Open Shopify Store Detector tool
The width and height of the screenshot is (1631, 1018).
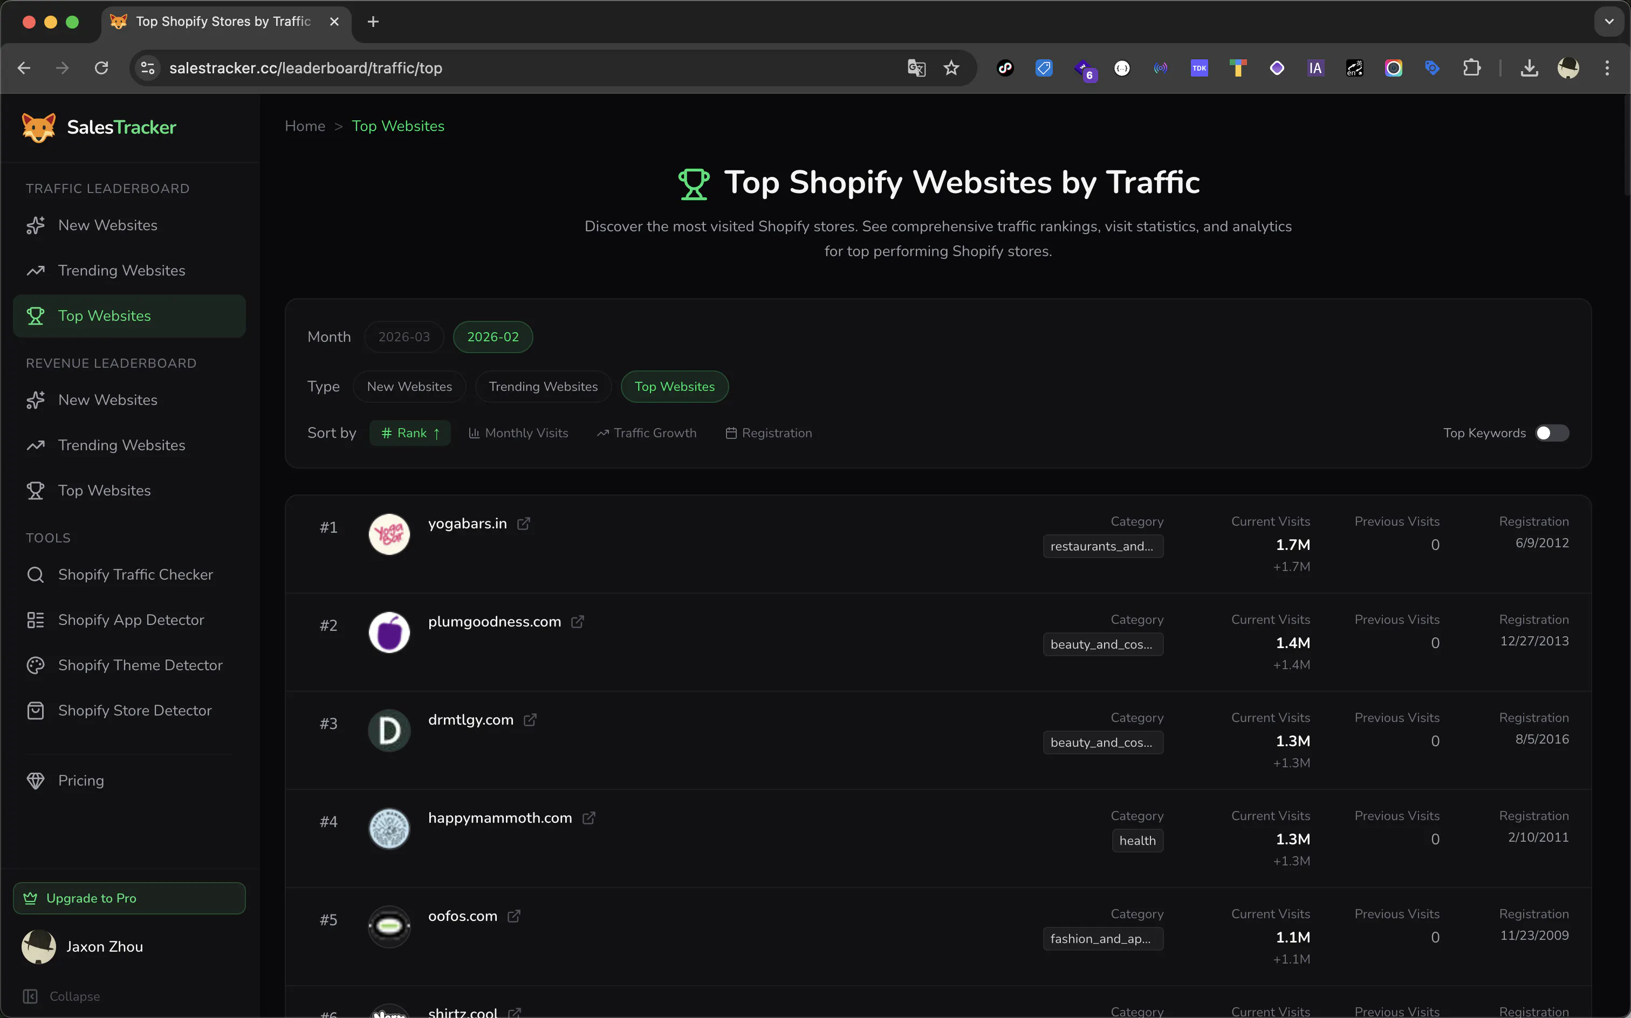coord(129,710)
